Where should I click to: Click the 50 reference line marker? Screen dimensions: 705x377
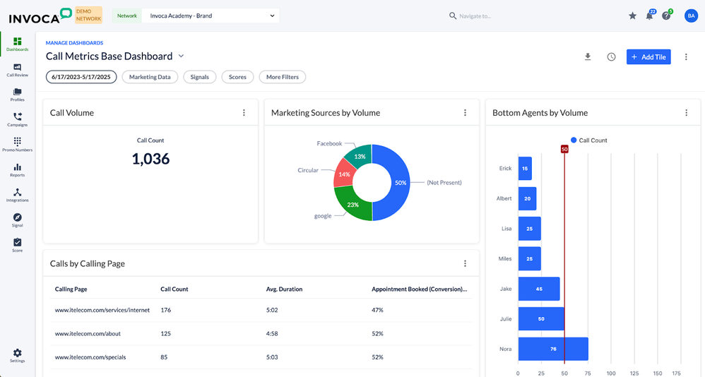pos(564,149)
